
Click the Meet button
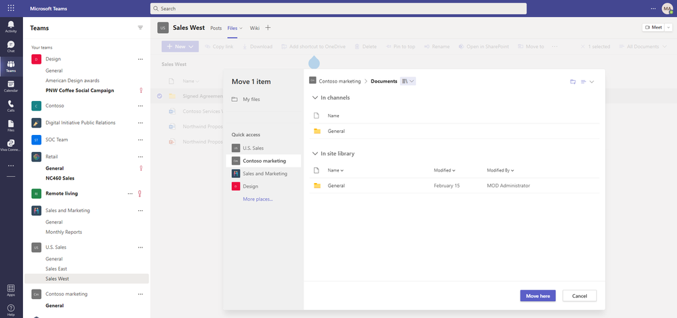point(654,27)
